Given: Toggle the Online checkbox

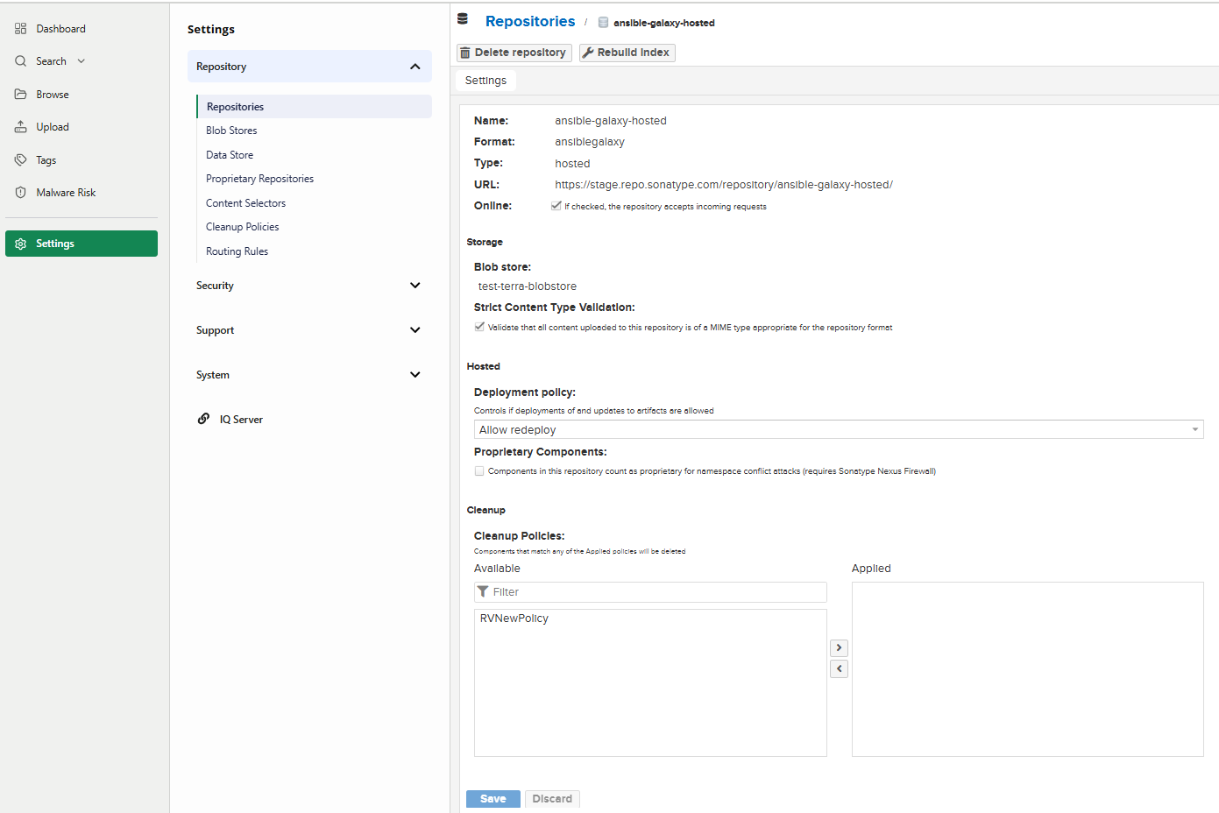Looking at the screenshot, I should [x=556, y=206].
